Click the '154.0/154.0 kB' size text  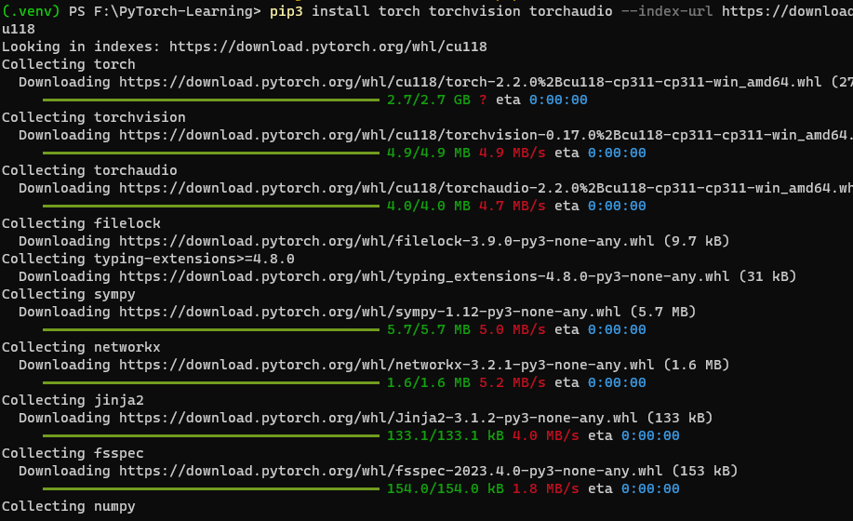click(x=445, y=489)
